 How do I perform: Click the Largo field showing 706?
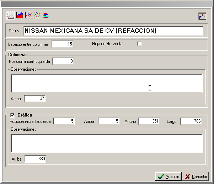(x=191, y=121)
